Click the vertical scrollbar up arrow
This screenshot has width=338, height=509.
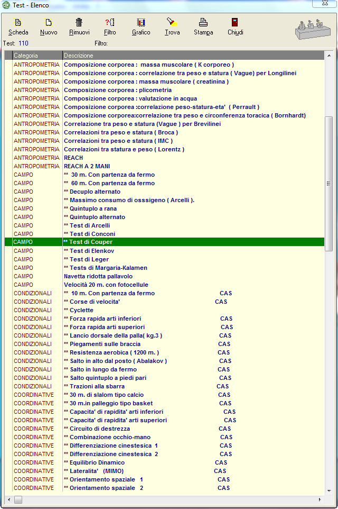[329, 56]
